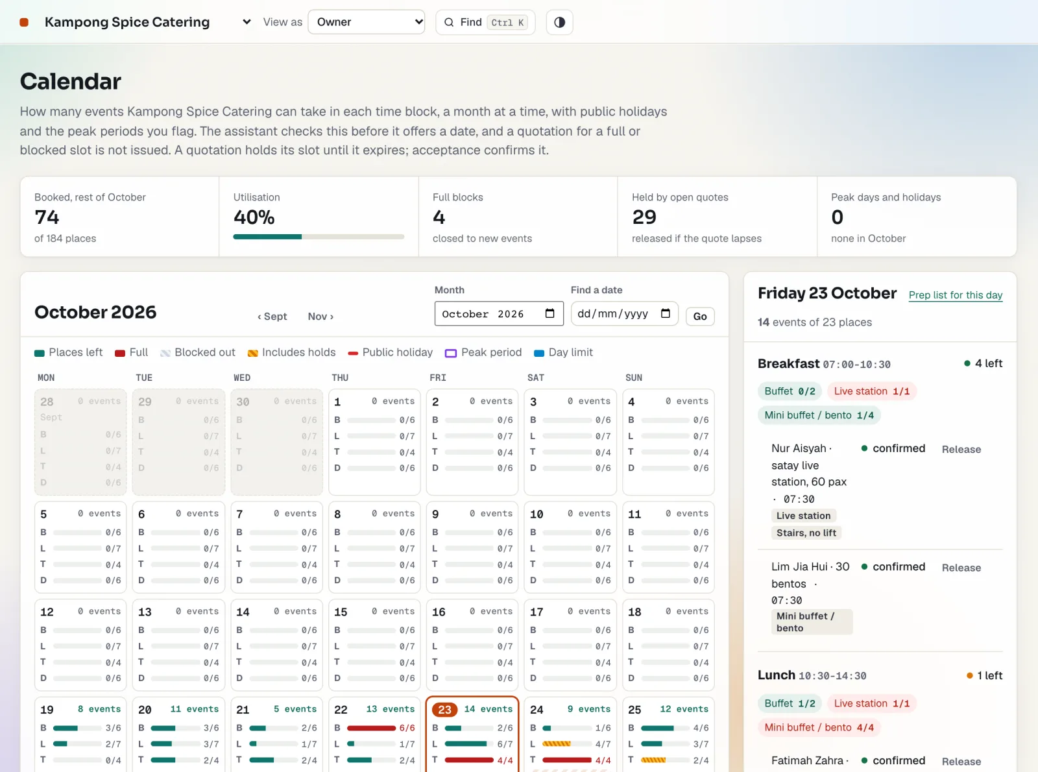Click day 22 full breakfast bar 6/6

pos(371,729)
